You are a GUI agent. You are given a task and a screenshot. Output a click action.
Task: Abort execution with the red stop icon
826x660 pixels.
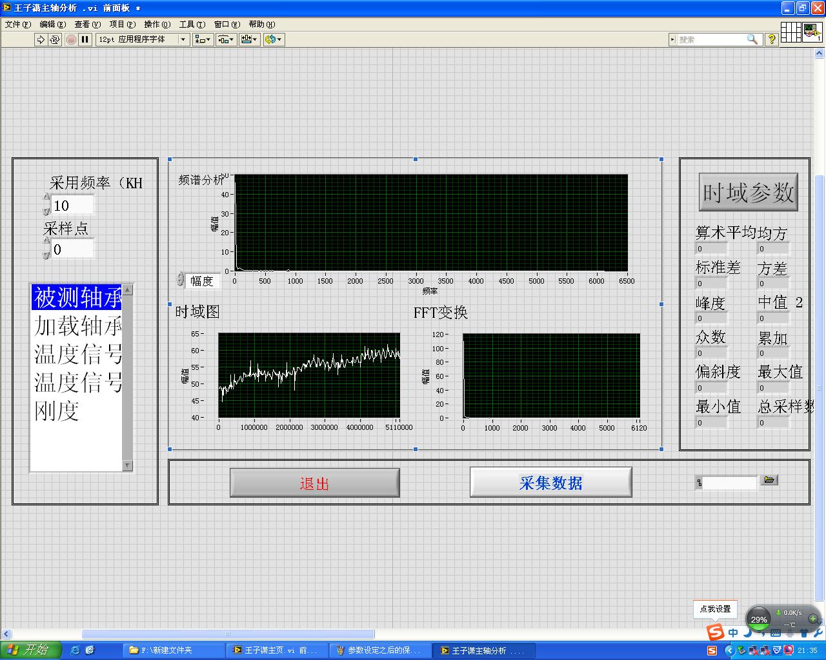tap(71, 39)
